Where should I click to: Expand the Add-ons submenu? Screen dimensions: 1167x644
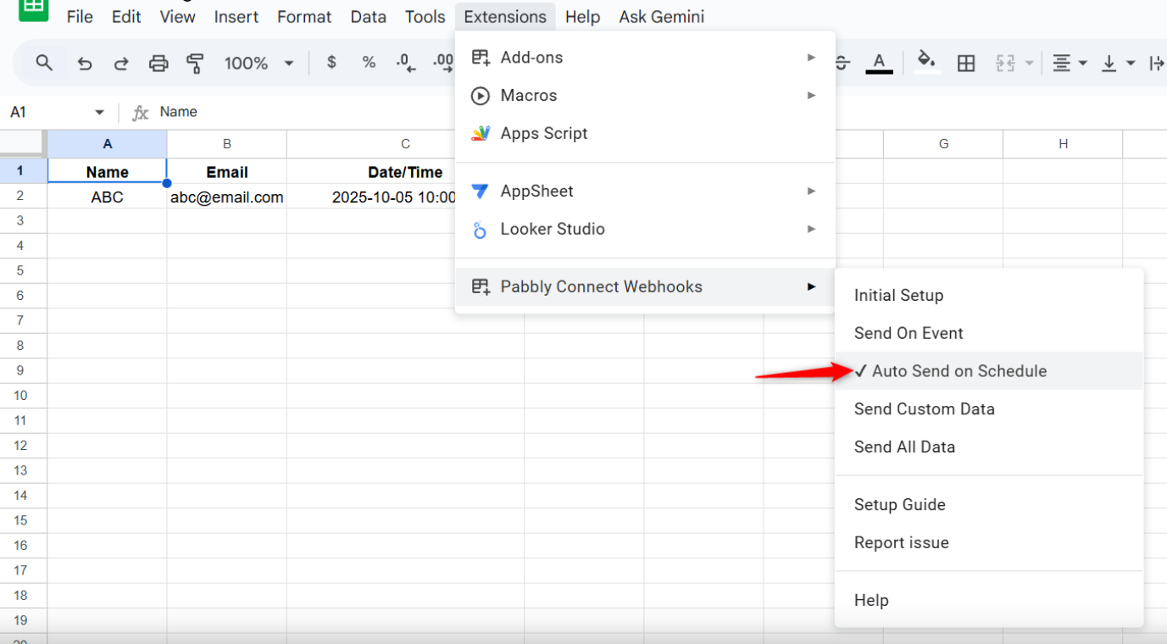pyautogui.click(x=645, y=58)
